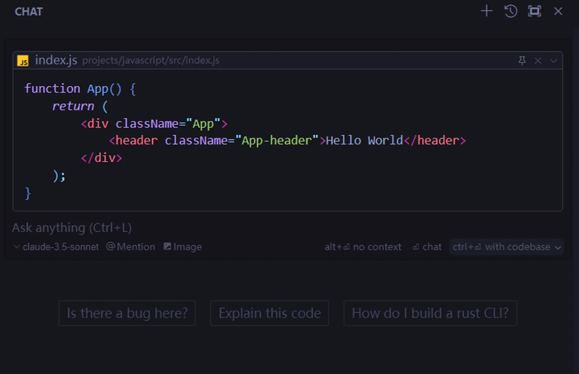Viewport: 579px width, 374px height.
Task: Open chat history clock icon
Action: 511,11
